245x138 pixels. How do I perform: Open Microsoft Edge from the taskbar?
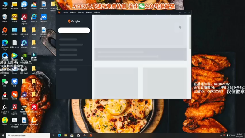[59, 135]
